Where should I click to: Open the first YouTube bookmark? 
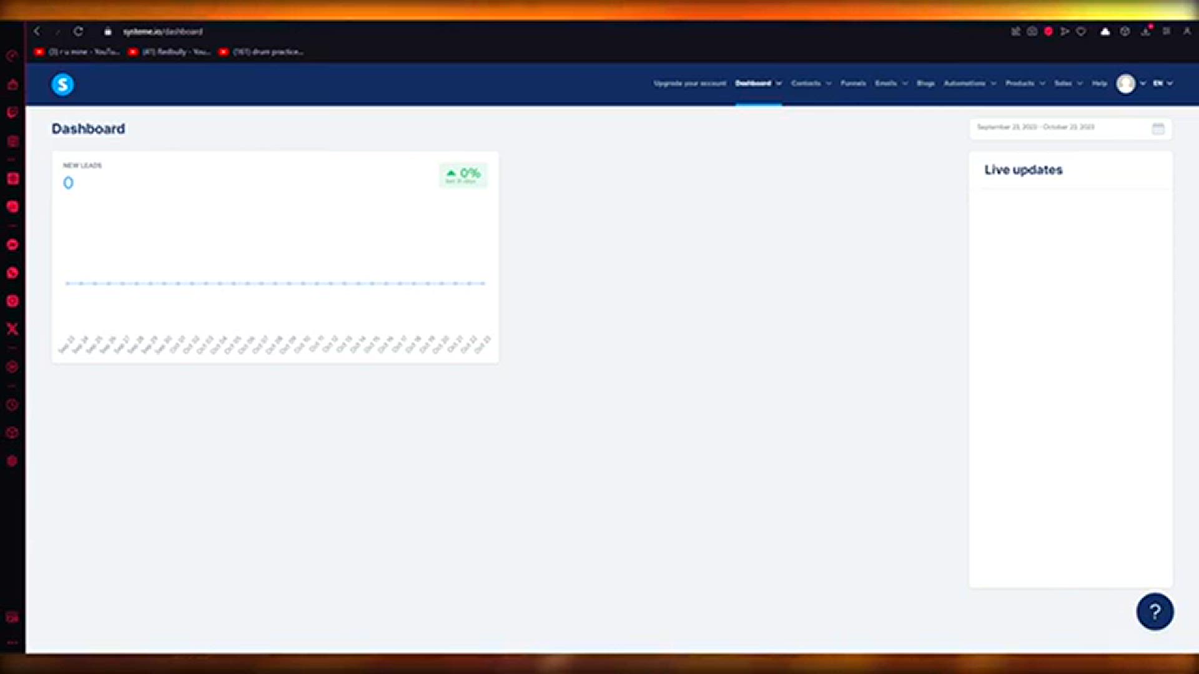pos(76,52)
